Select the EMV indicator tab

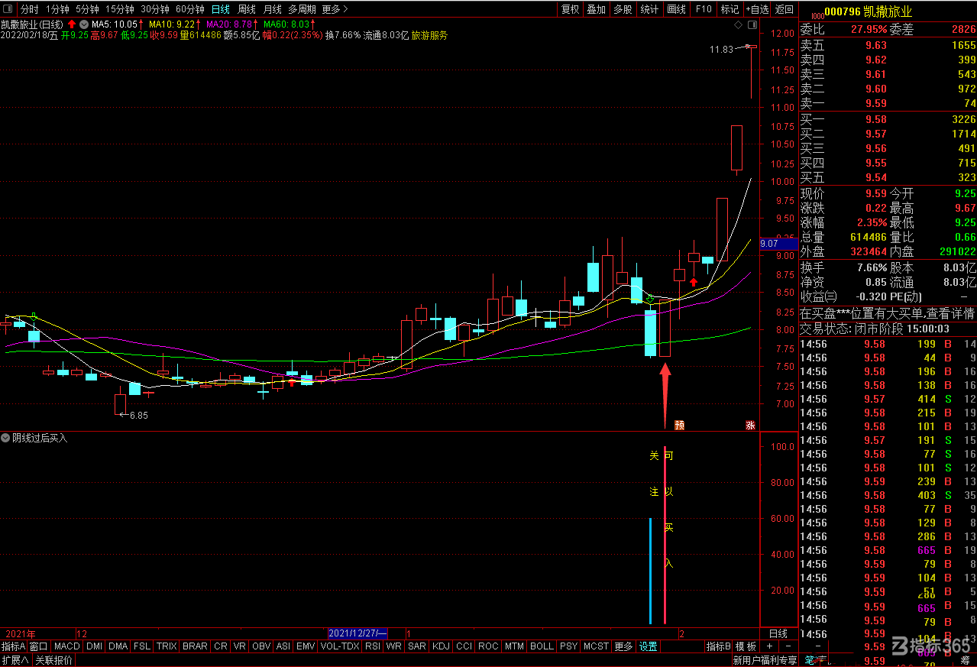click(x=306, y=646)
